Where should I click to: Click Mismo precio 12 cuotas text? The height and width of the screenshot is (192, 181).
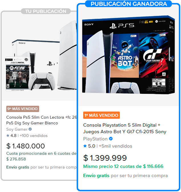pyautogui.click(x=123, y=166)
